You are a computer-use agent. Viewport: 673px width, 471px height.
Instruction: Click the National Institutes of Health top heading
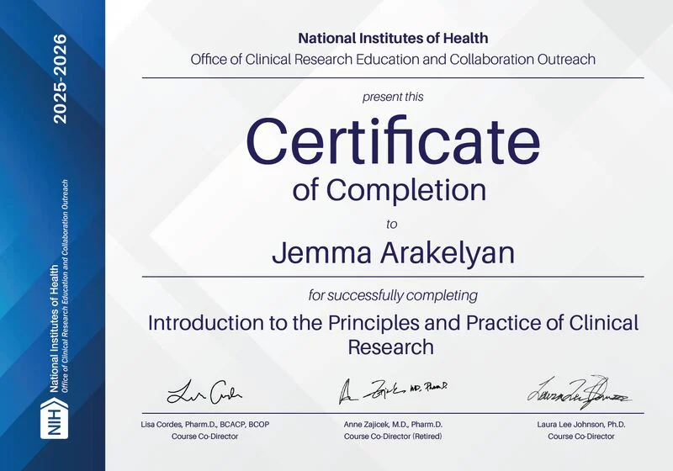point(393,38)
